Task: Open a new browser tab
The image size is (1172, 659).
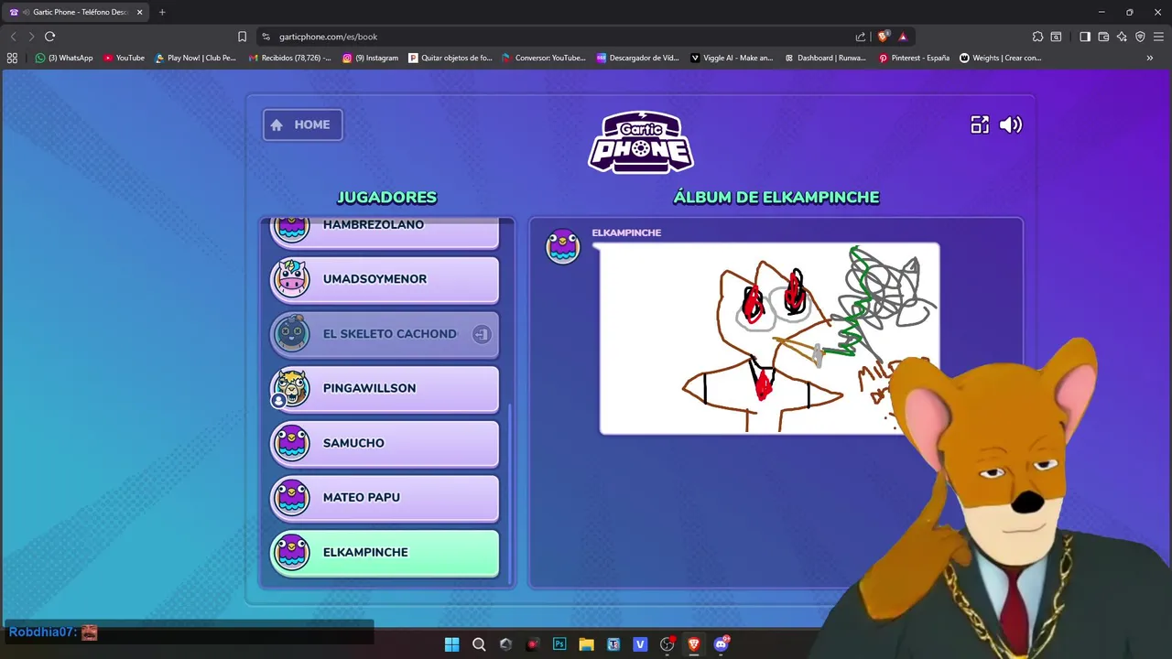Action: click(x=162, y=12)
